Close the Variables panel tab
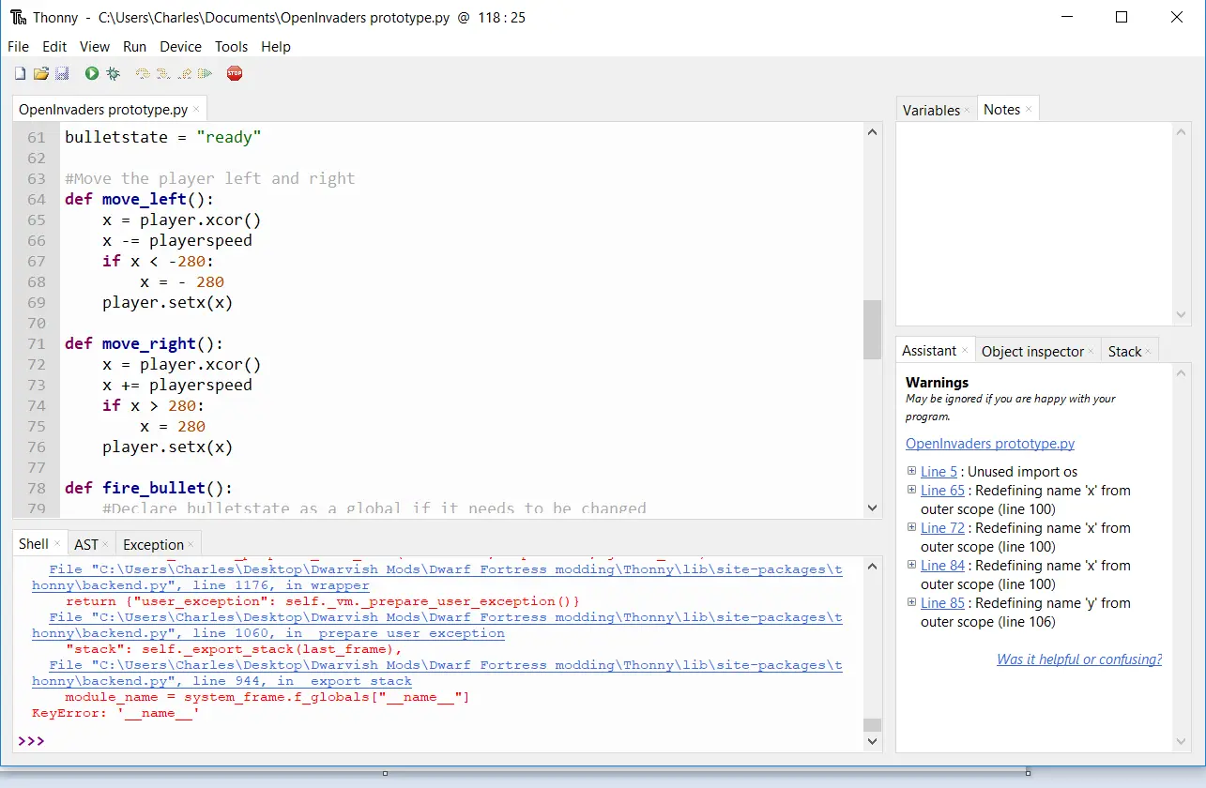1206x788 pixels. tap(967, 111)
